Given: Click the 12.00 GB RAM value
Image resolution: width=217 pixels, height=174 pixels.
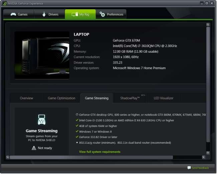Looking at the screenshot, I should click(136, 52).
